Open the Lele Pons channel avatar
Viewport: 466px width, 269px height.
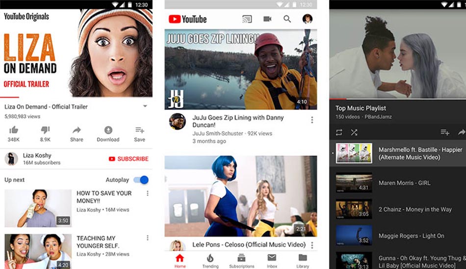click(178, 246)
